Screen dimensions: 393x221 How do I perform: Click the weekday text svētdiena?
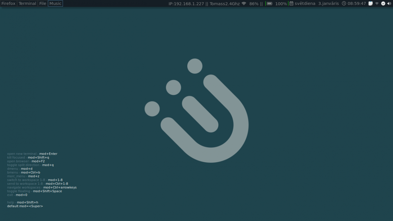pyautogui.click(x=305, y=4)
